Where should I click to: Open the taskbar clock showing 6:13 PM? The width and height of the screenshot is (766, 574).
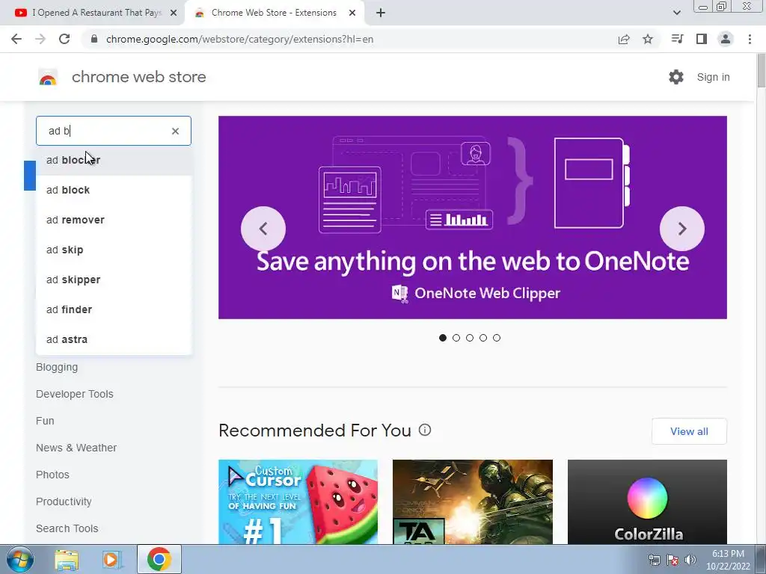tap(728, 560)
